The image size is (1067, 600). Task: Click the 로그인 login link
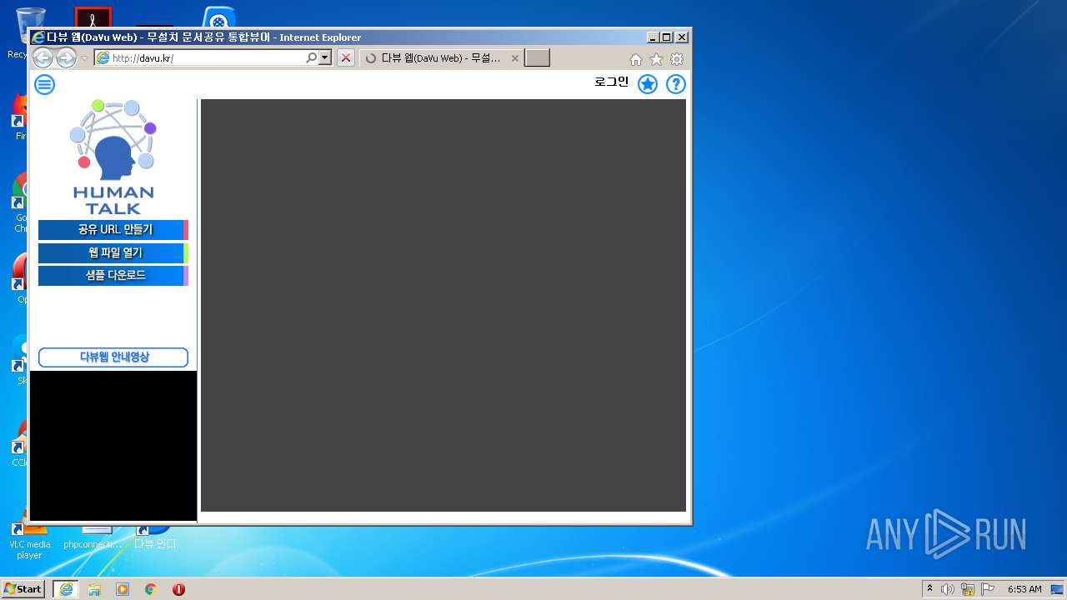pos(611,82)
